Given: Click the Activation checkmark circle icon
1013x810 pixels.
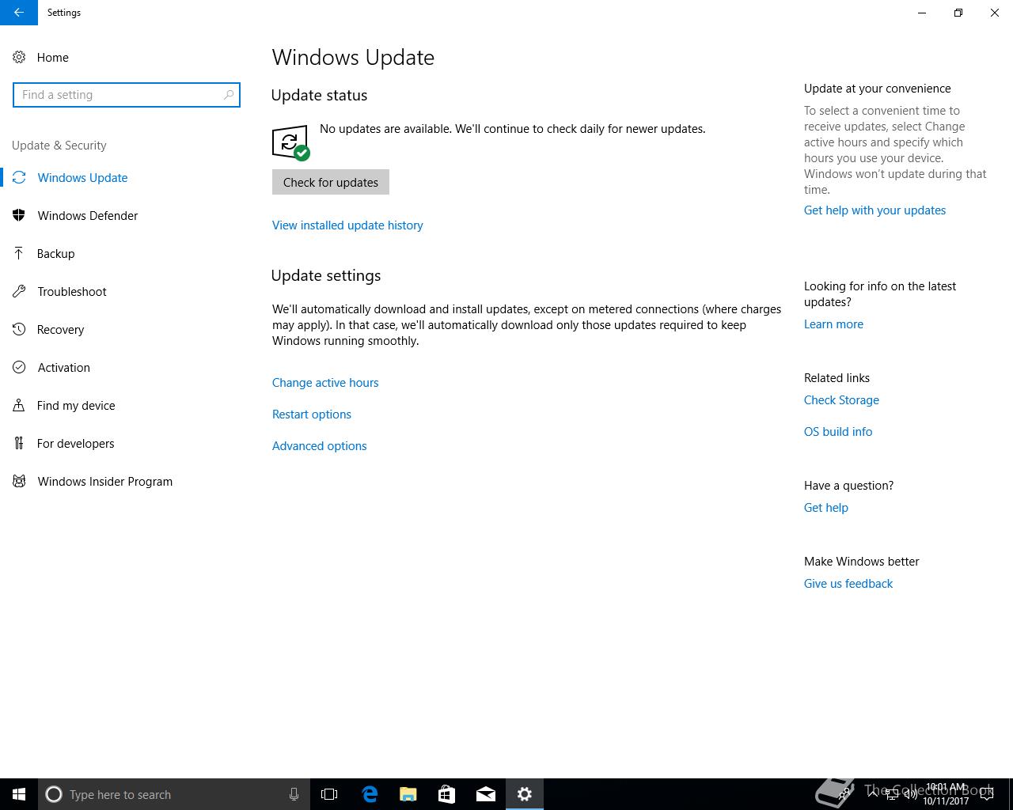Looking at the screenshot, I should [19, 367].
